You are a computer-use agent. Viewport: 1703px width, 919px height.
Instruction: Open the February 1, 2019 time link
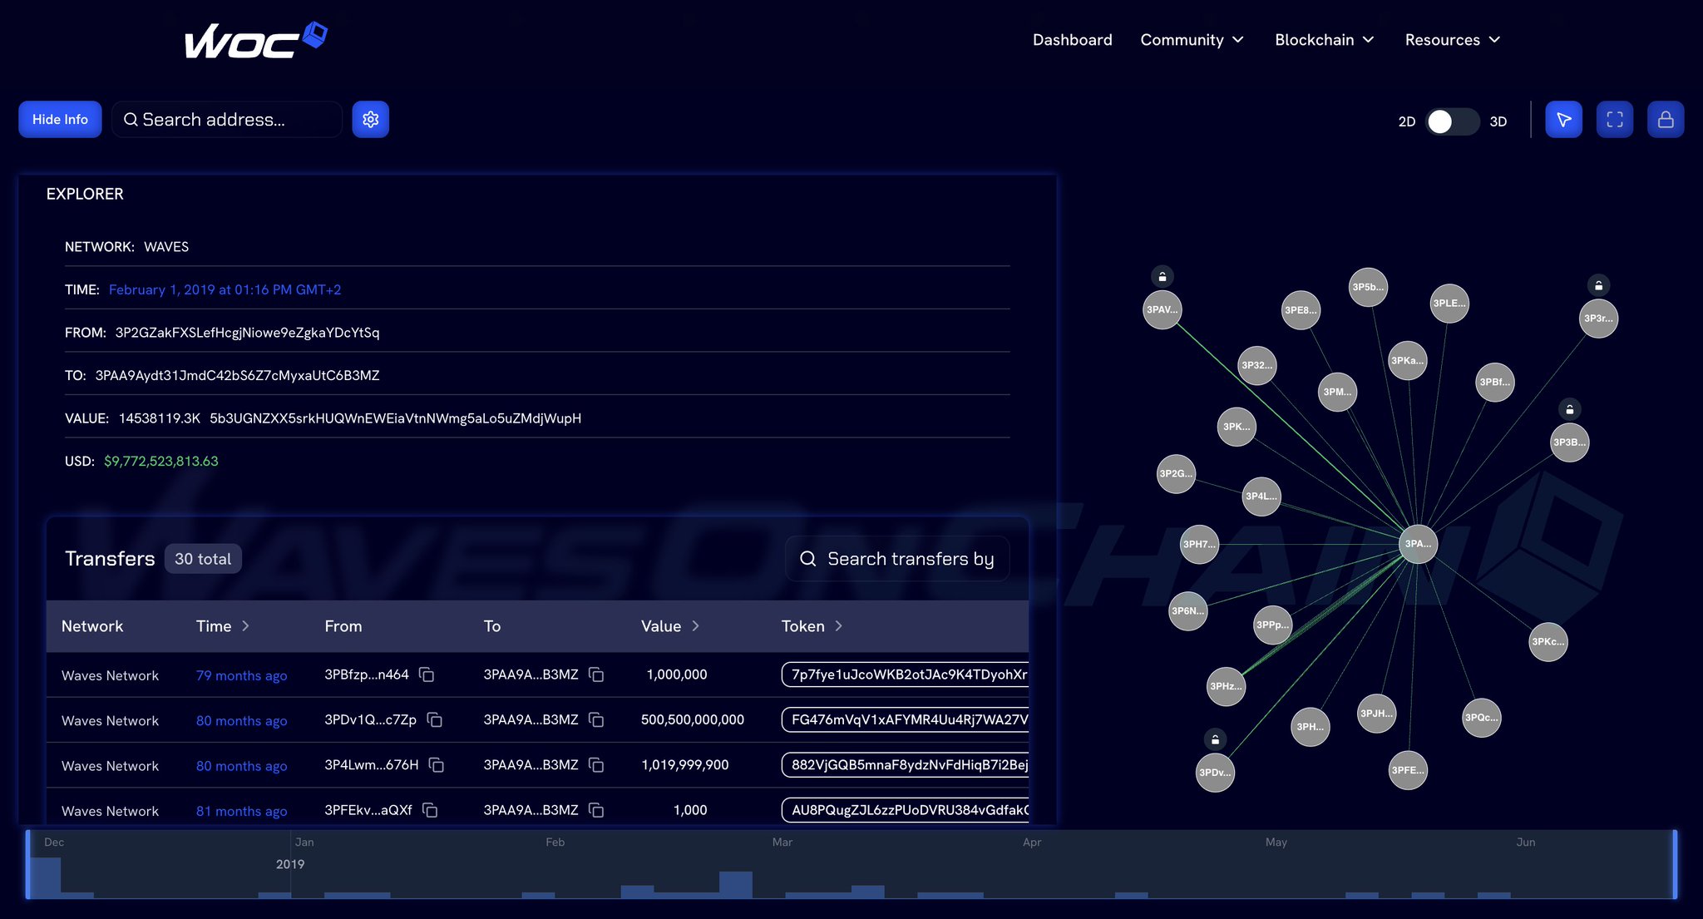click(225, 289)
